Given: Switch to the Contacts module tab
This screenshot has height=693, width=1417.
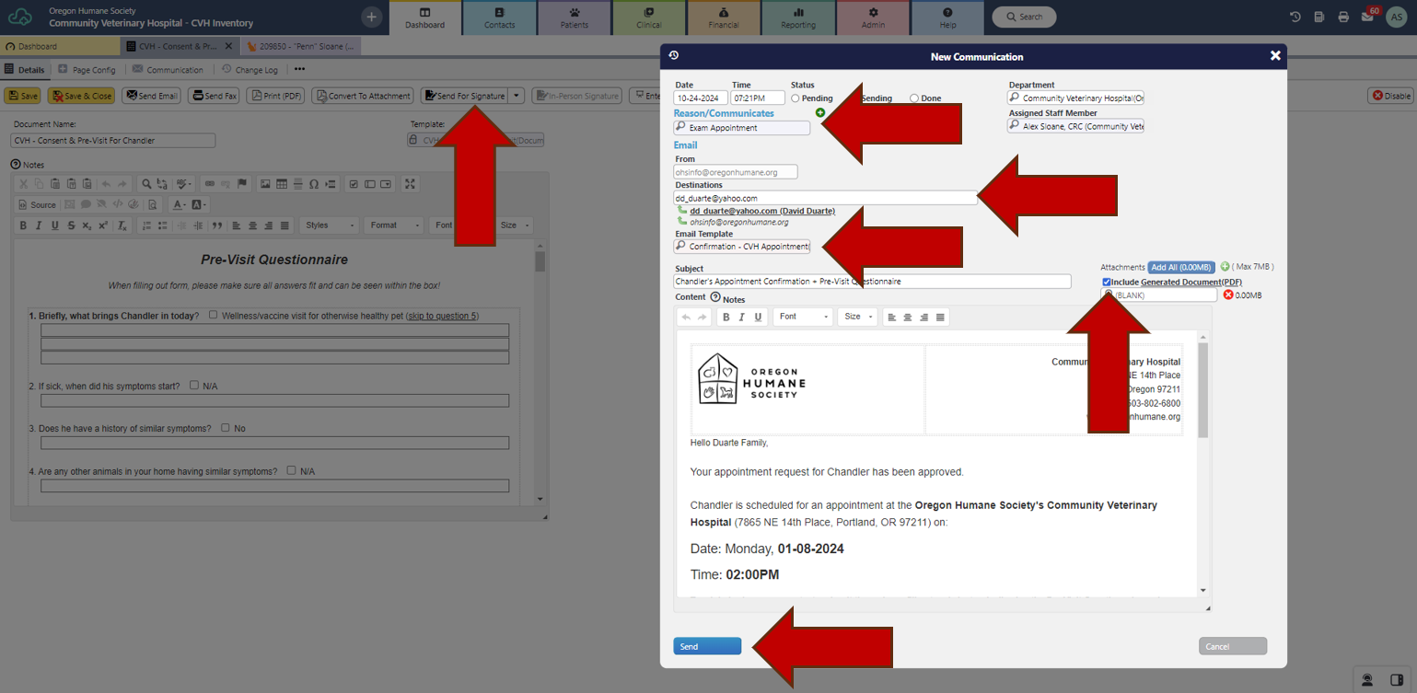Looking at the screenshot, I should (x=500, y=18).
